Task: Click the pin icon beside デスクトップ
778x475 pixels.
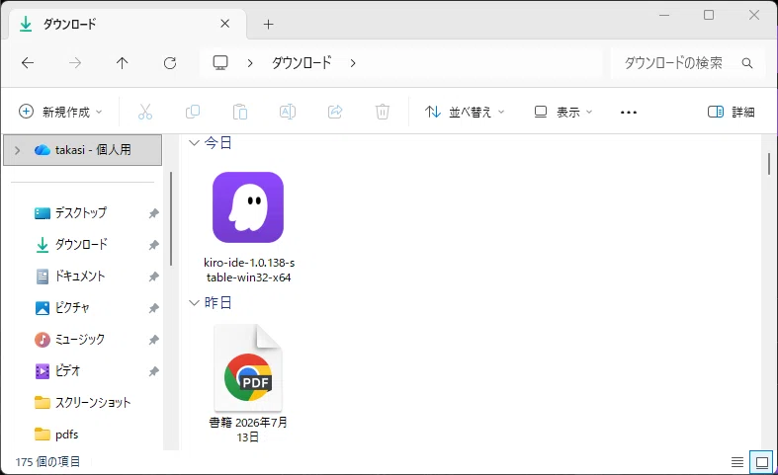Action: click(153, 213)
